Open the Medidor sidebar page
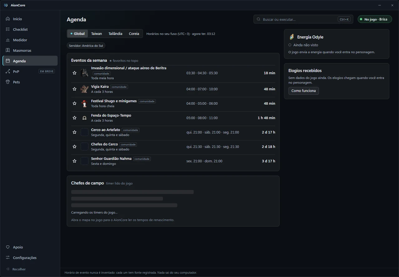 pos(30,40)
